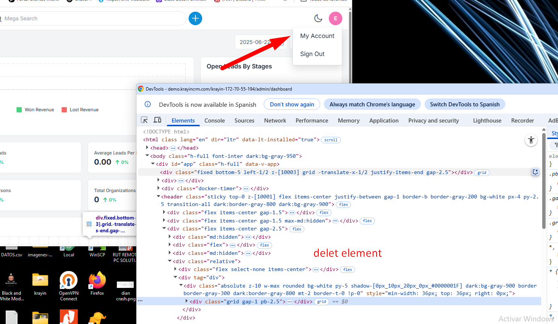Screen dimensions: 558x324
Task: Click grid badge on fixed bottom-5 div
Action: click(x=482, y=173)
